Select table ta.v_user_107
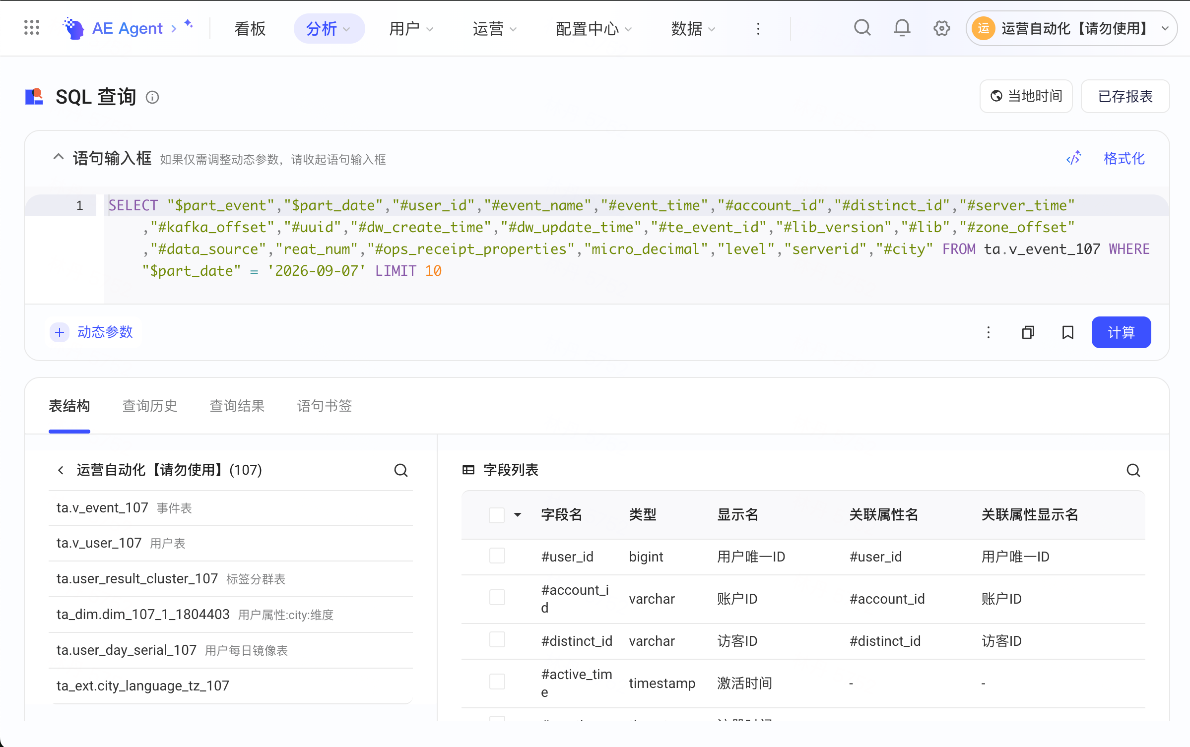The image size is (1190, 747). click(231, 543)
